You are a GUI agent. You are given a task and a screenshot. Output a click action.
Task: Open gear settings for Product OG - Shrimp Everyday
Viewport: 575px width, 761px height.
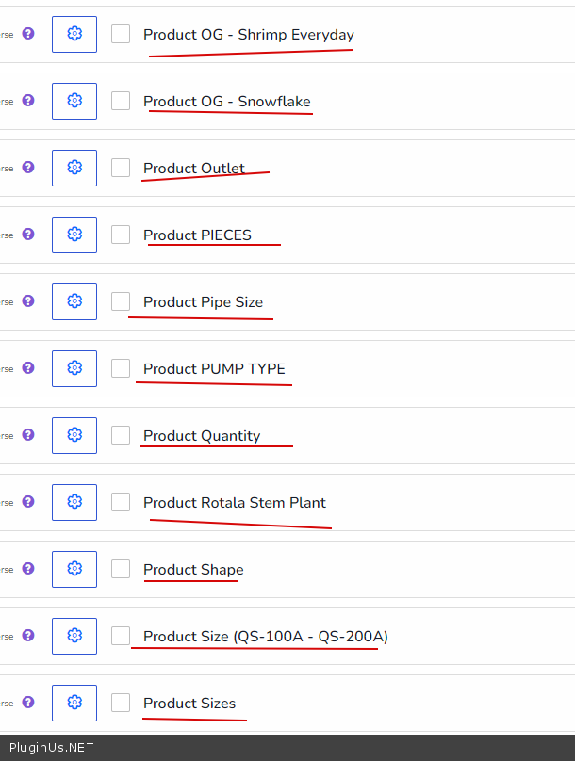pos(74,34)
